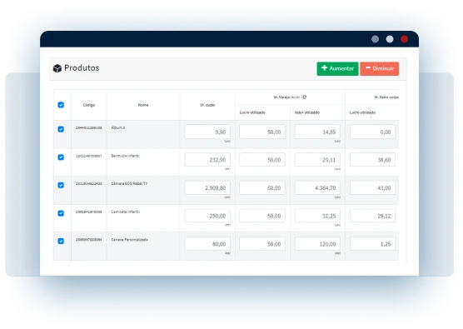The image size is (463, 329).
Task: Select the product name Caneca Personalizada
Action: point(130,240)
